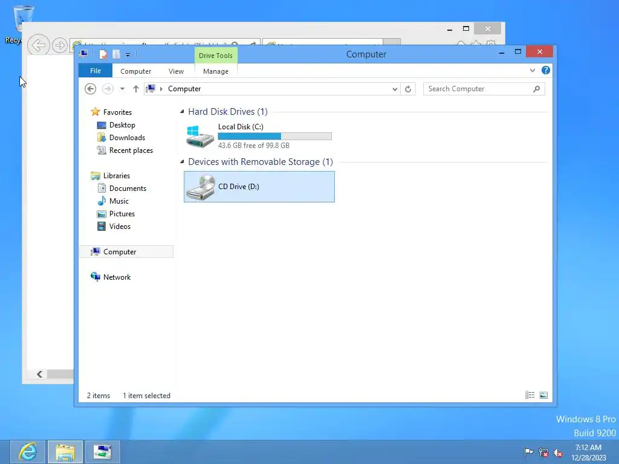Screen dimensions: 619x464
Task: Switch to Details view in status bar
Action: coord(530,395)
